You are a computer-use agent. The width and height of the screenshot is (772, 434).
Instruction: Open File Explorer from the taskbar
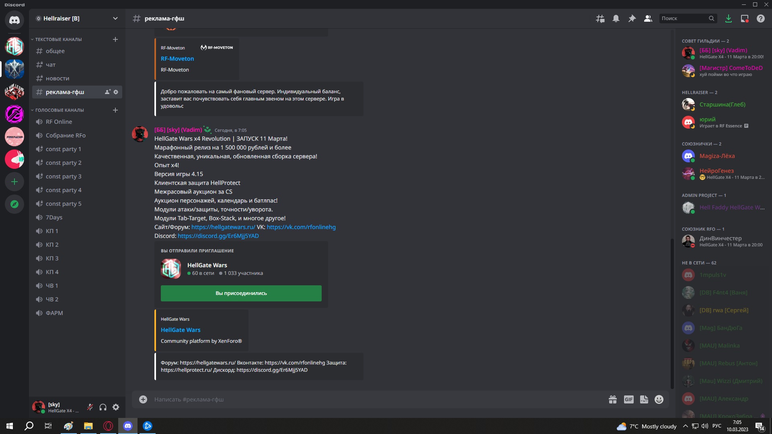[88, 426]
